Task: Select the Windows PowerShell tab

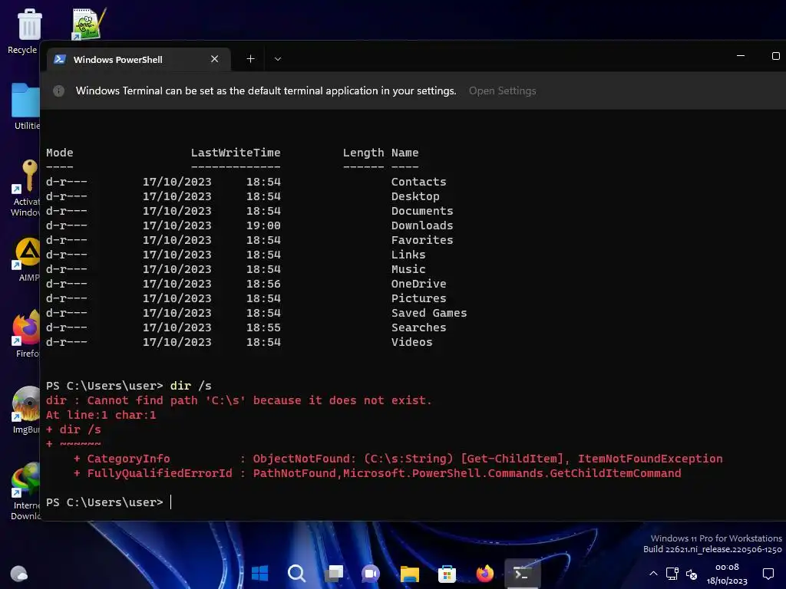Action: tap(140, 59)
